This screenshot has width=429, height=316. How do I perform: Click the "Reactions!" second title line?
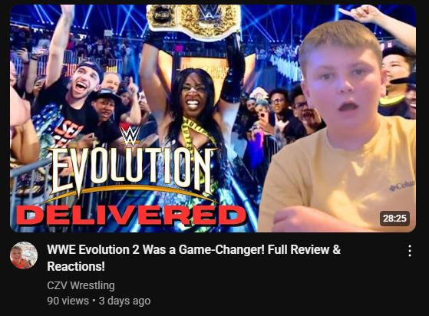pos(76,266)
